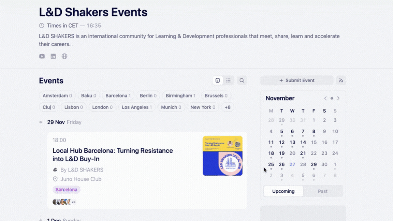Filter events by Los Angeles
The width and height of the screenshot is (393, 221).
pos(137,107)
